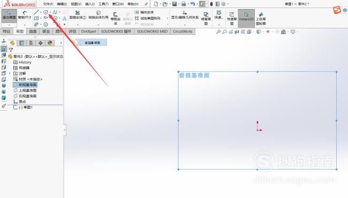Click Display/Delete Relations tool
This screenshot has height=198, width=348.
tap(185, 15)
